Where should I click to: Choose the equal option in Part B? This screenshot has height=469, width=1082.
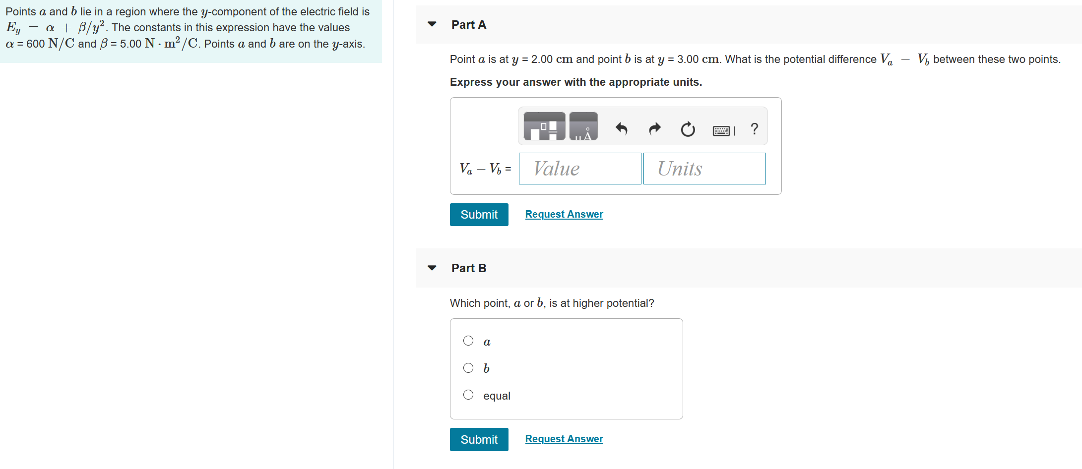coord(468,394)
